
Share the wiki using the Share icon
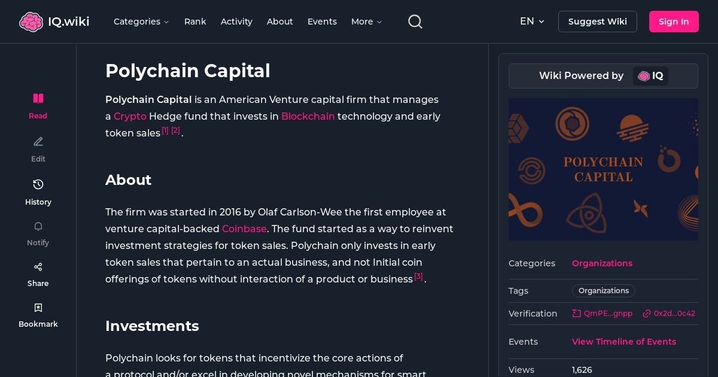pos(38,267)
